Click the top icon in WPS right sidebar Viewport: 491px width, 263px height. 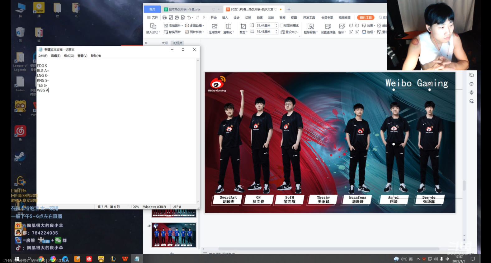tap(471, 75)
